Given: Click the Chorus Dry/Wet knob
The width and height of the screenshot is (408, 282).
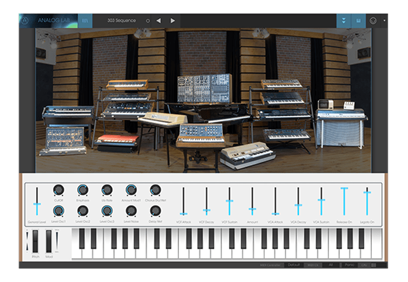Looking at the screenshot, I should (x=156, y=190).
